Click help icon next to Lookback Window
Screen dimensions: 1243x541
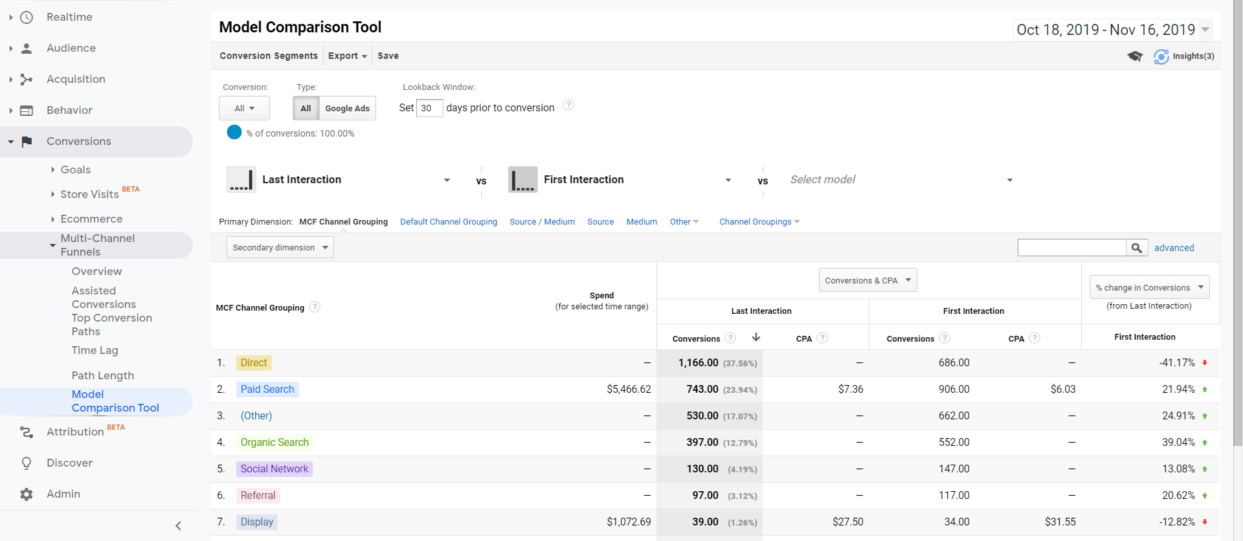568,105
